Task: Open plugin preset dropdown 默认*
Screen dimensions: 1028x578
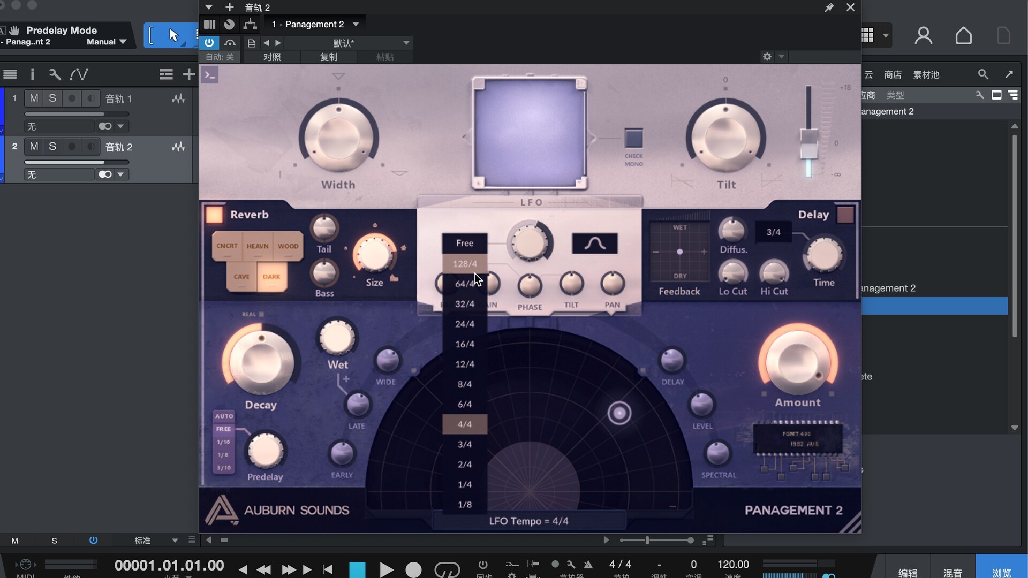Action: 348,43
